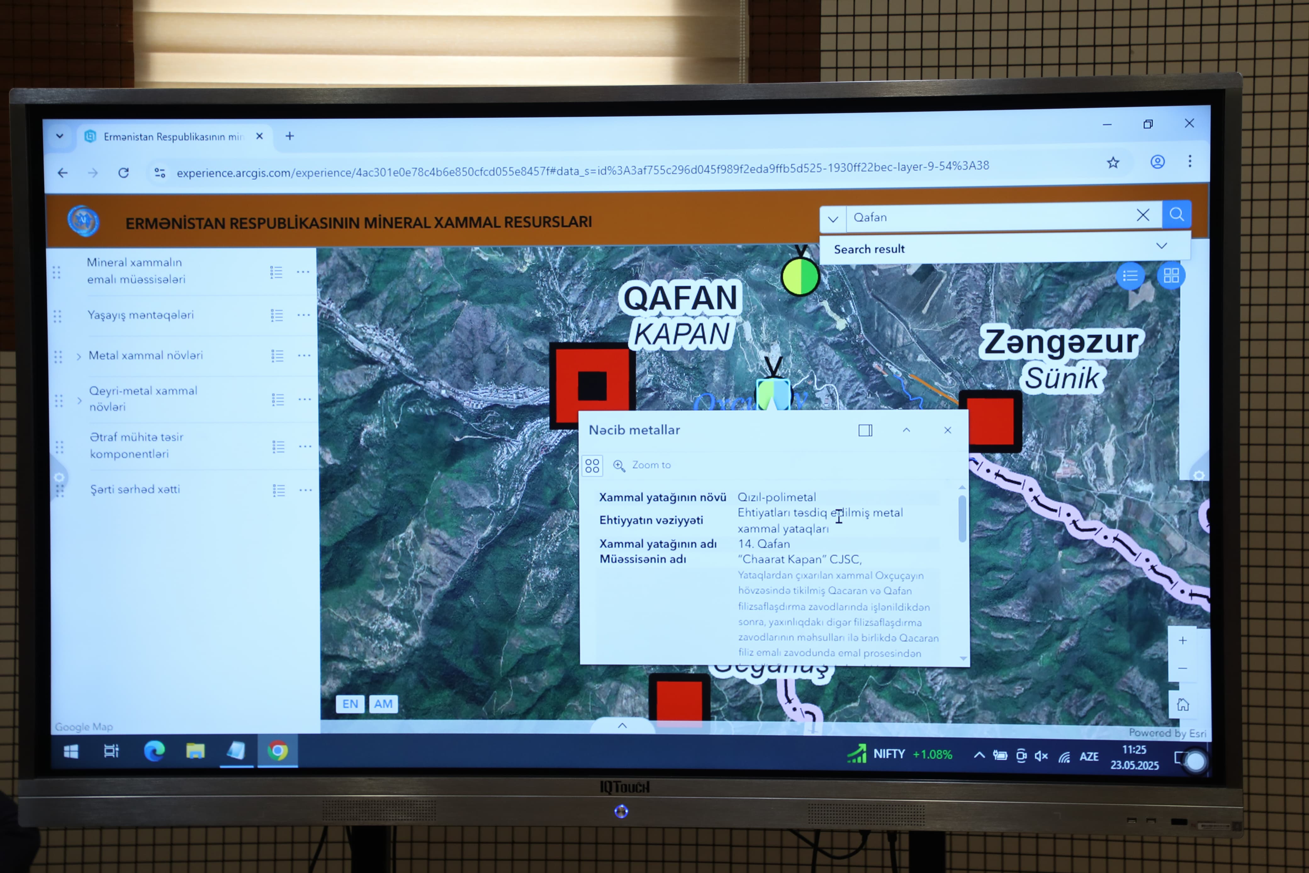This screenshot has width=1309, height=873.
Task: Open Microsoft Edge from taskbar
Action: pos(154,751)
